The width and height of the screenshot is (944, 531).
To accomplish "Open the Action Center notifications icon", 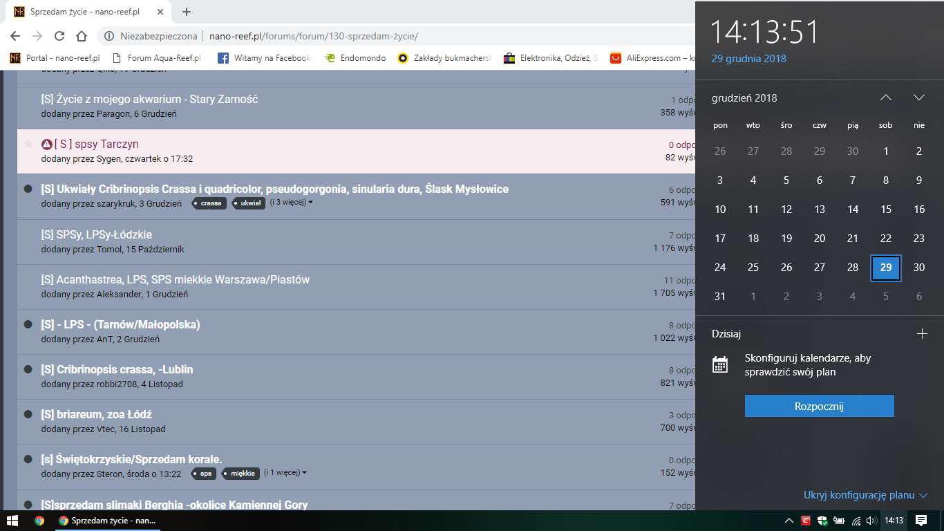I will 921,520.
